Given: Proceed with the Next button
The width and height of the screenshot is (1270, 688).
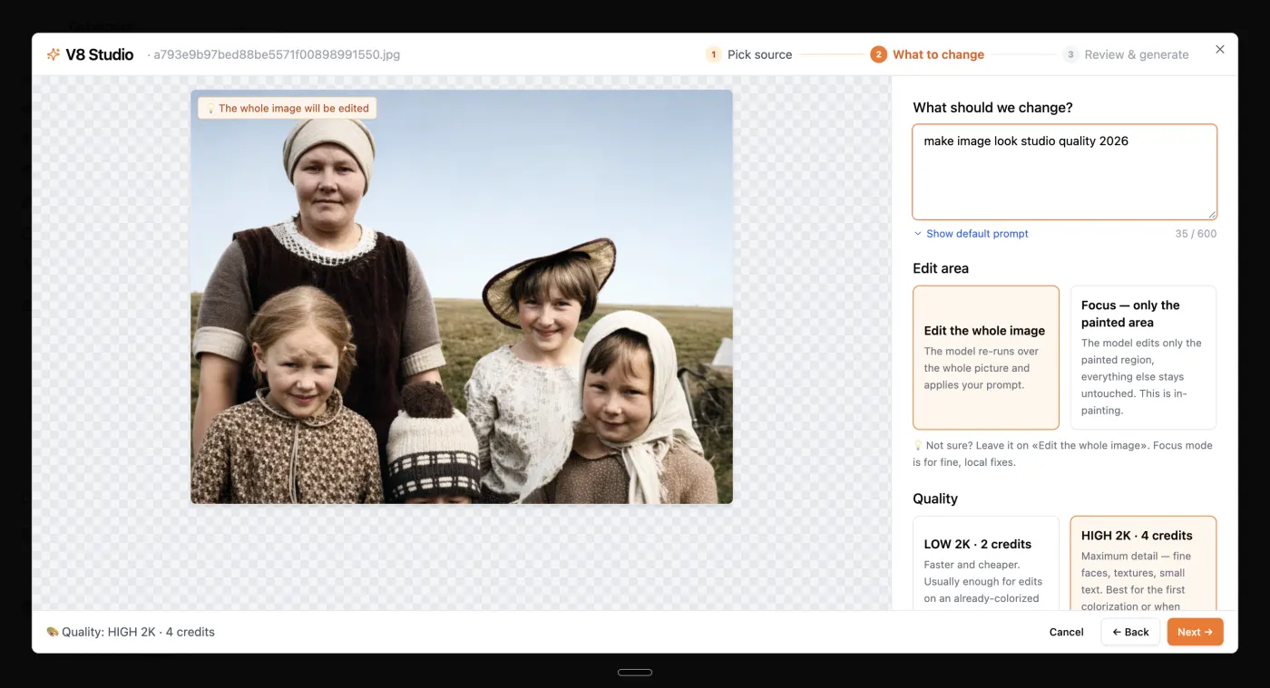Looking at the screenshot, I should point(1195,632).
